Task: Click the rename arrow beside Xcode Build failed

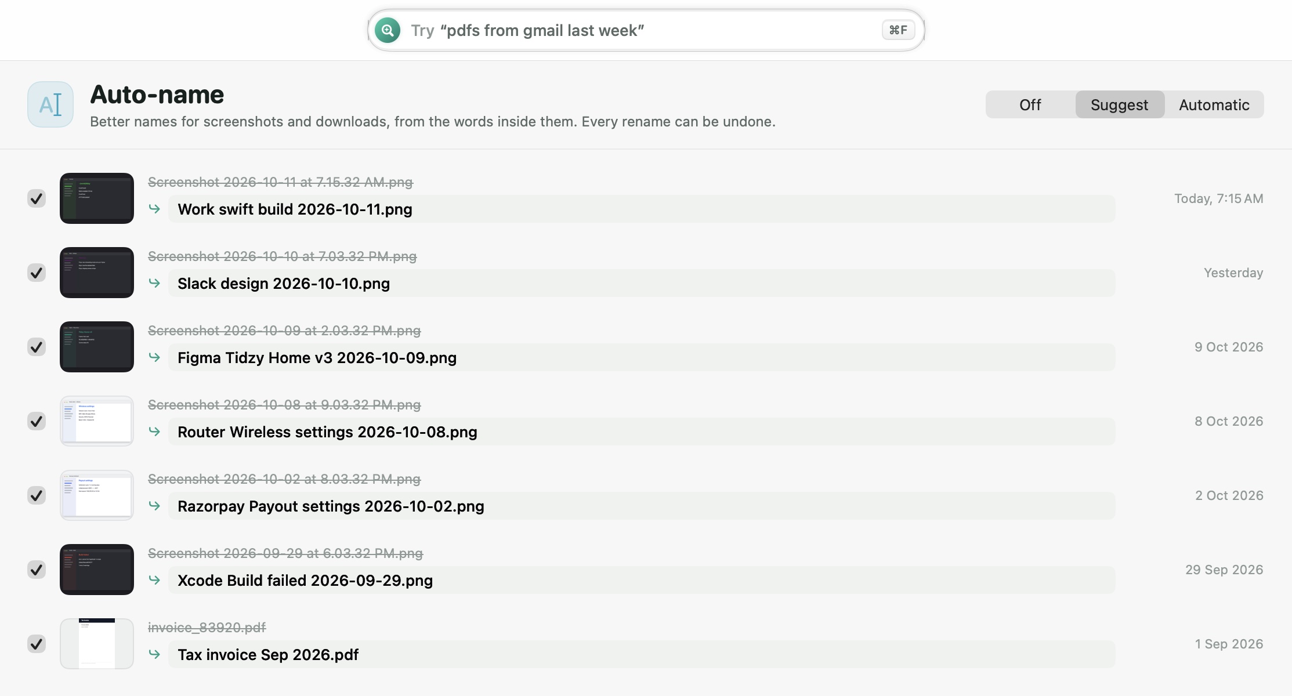Action: [x=154, y=580]
